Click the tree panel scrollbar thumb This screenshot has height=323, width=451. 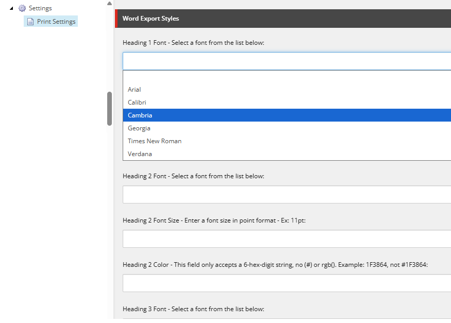coord(109,109)
